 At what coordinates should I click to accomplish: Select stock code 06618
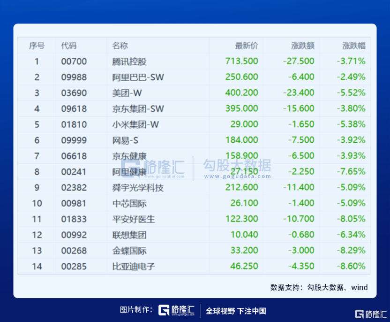pyautogui.click(x=74, y=156)
